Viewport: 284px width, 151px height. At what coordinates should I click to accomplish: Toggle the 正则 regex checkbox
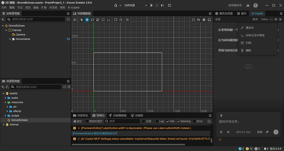coord(144,121)
